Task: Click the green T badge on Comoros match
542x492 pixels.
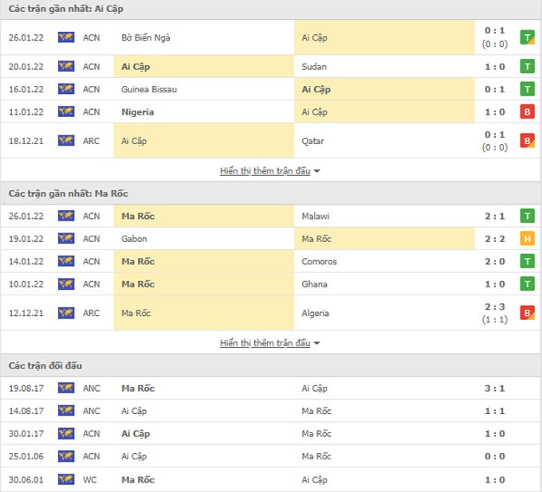Action: point(527,261)
